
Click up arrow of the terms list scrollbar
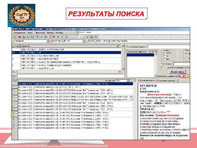point(123,46)
